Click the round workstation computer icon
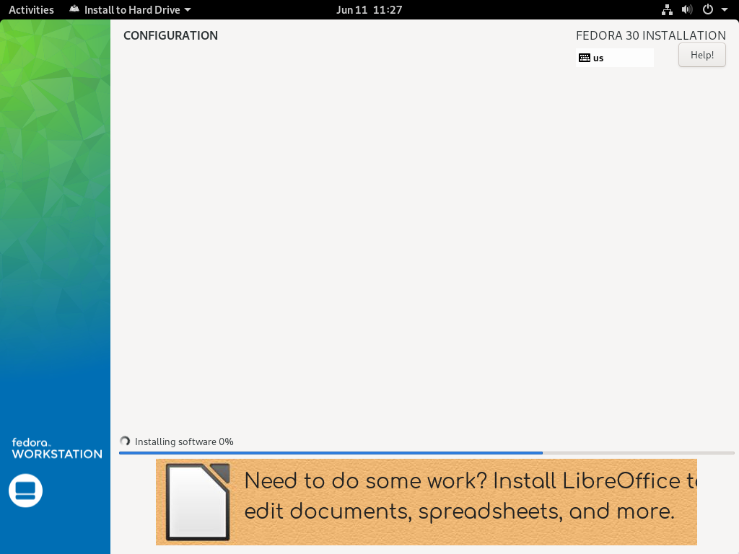739x554 pixels. [25, 491]
